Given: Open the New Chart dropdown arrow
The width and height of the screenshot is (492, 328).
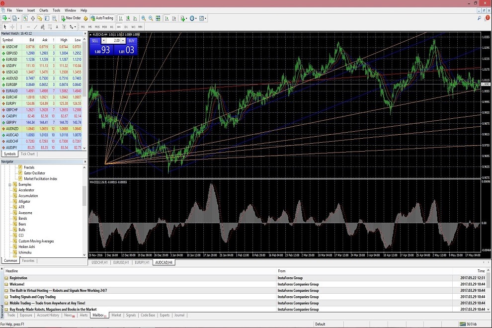Looking at the screenshot, I should (x=9, y=18).
